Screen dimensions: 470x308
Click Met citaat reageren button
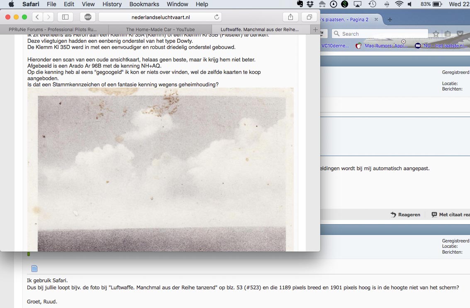[451, 215]
